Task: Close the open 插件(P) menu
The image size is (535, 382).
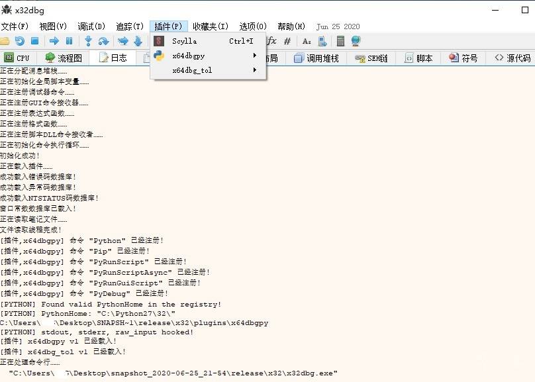Action: pos(168,26)
